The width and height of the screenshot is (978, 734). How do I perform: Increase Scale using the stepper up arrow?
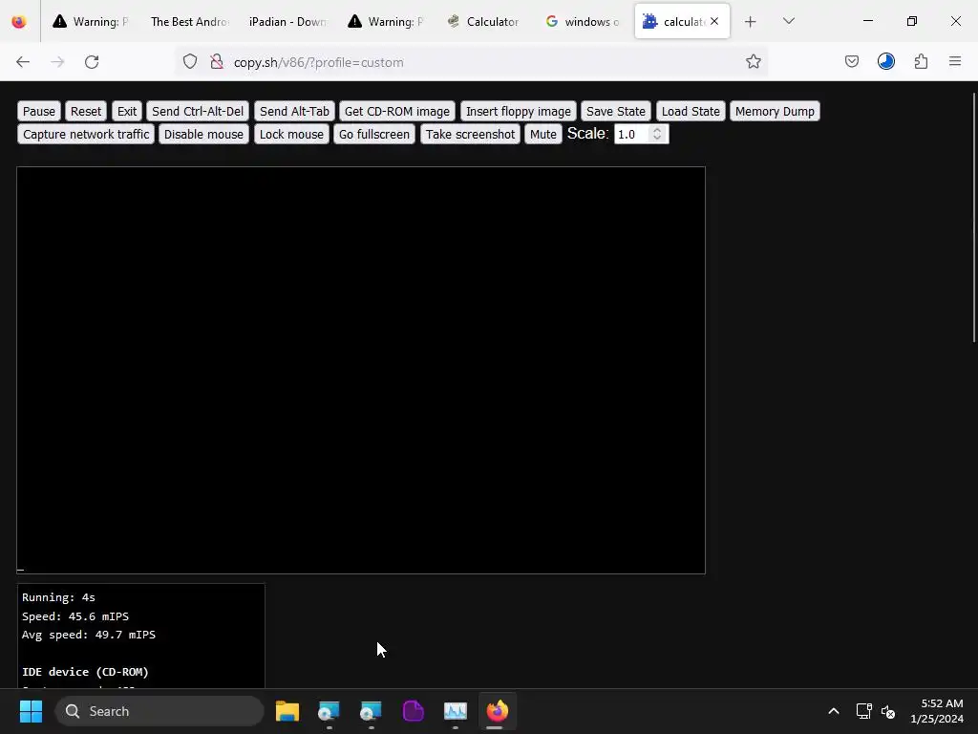[657, 130]
